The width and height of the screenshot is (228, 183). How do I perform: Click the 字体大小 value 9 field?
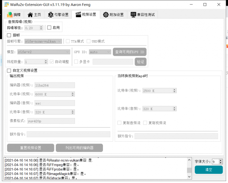[215, 161]
